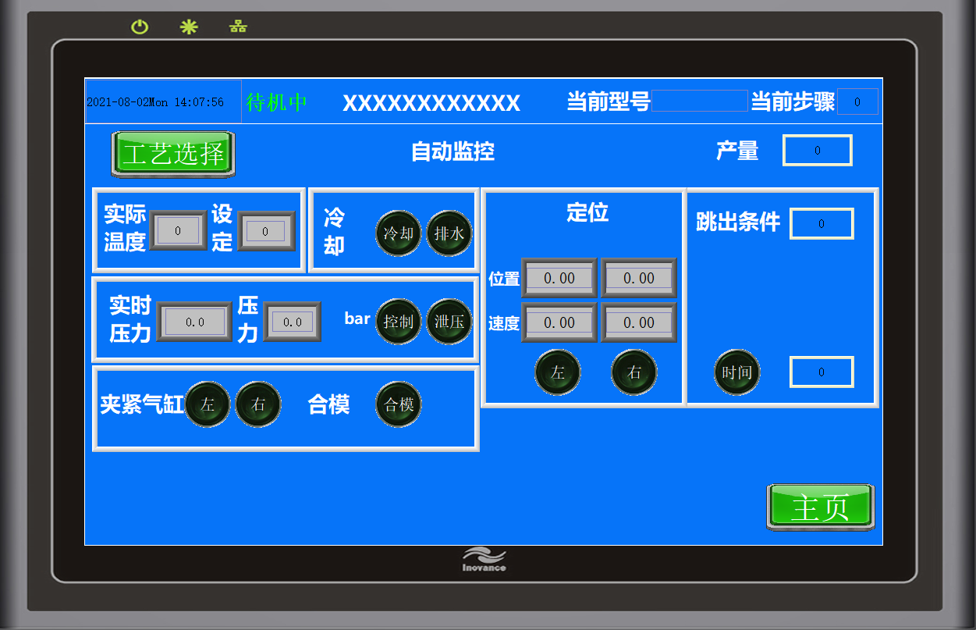Click the power indicator icon on bezel

[140, 27]
